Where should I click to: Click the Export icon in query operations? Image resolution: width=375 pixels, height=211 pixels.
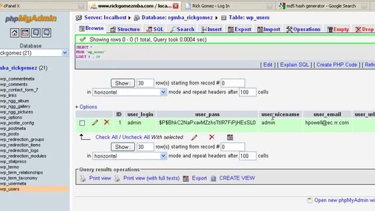pos(186,178)
